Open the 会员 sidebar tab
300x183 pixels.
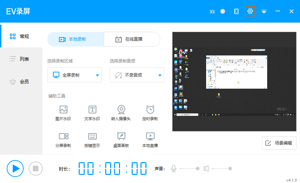(x=21, y=82)
